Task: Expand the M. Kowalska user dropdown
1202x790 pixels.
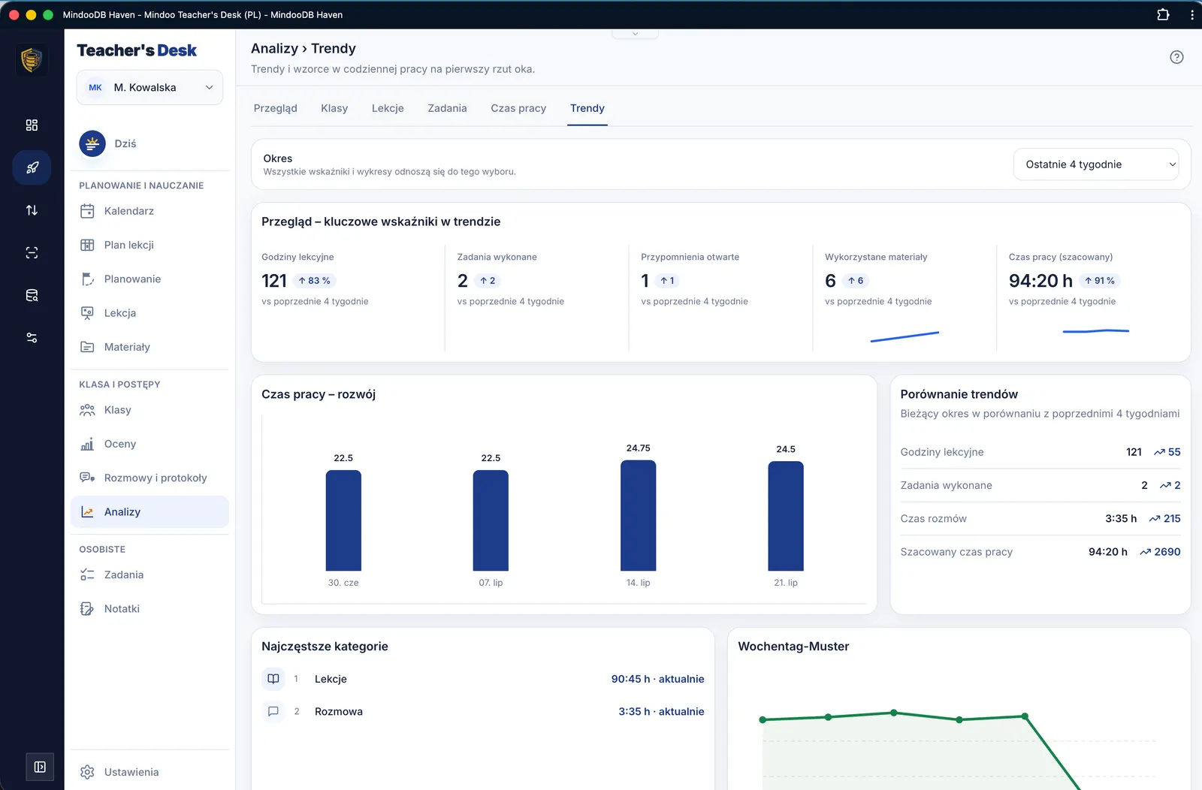Action: pos(149,88)
